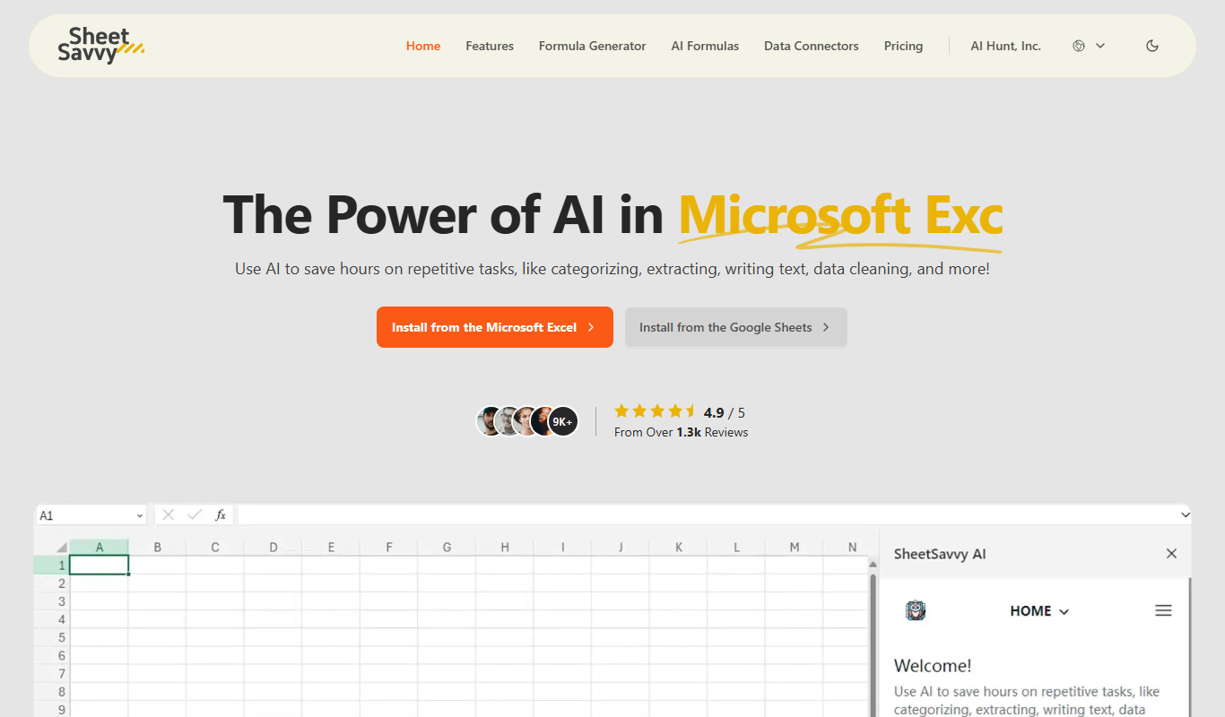Select column M header
The height and width of the screenshot is (717, 1225).
click(x=795, y=547)
